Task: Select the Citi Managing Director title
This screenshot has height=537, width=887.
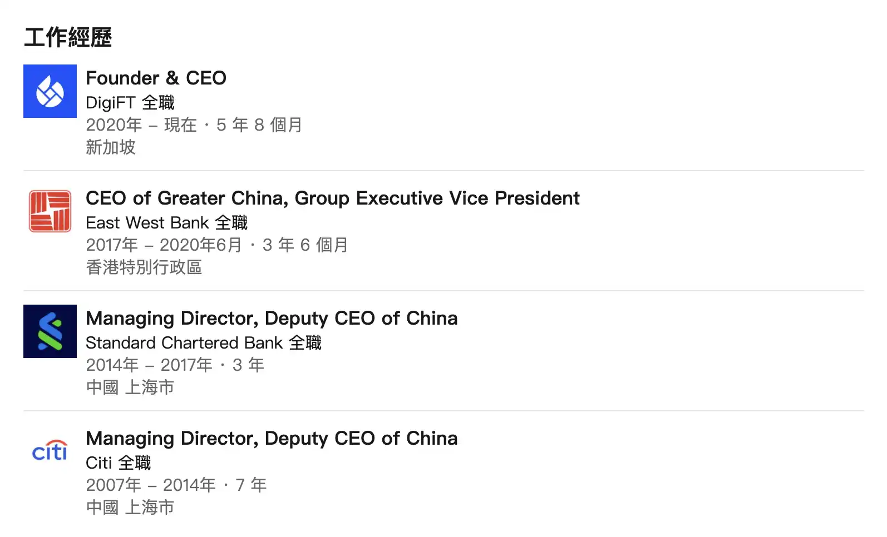Action: pyautogui.click(x=272, y=438)
